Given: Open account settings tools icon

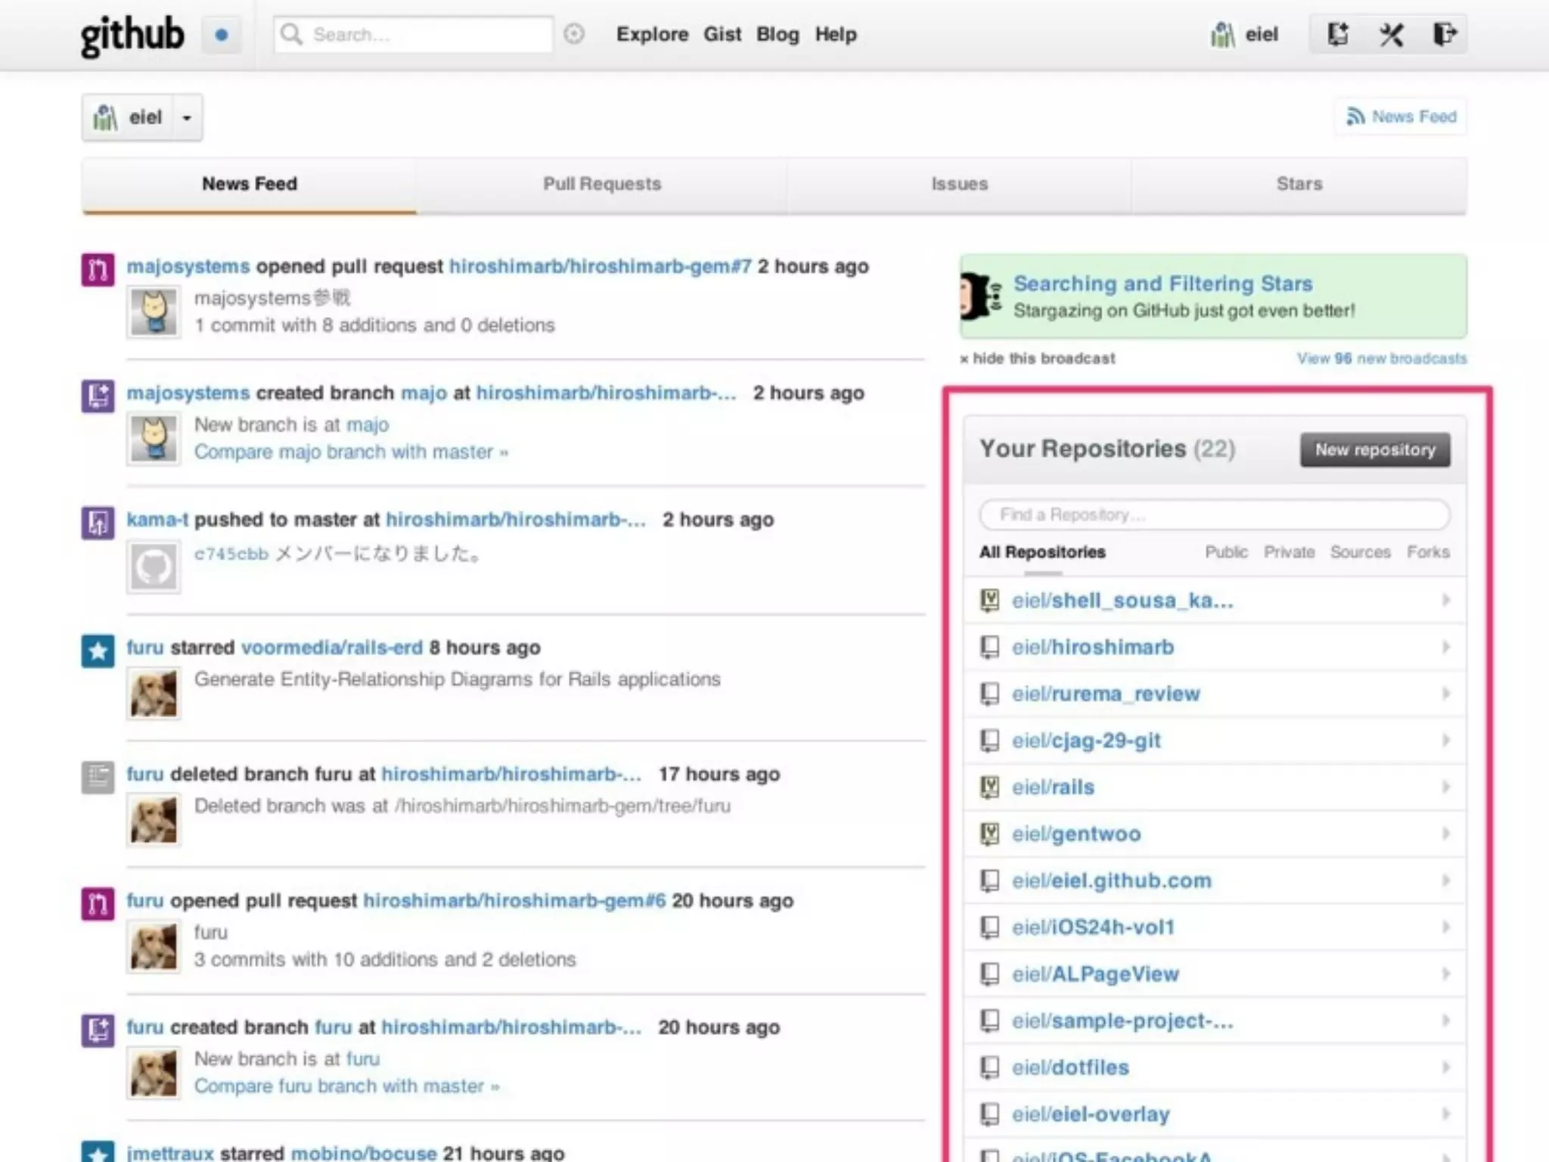Looking at the screenshot, I should coord(1391,34).
